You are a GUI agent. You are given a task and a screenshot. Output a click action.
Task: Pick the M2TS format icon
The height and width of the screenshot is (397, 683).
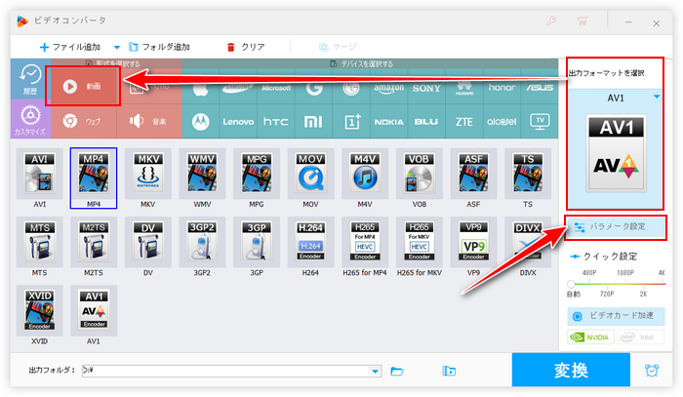pyautogui.click(x=94, y=242)
